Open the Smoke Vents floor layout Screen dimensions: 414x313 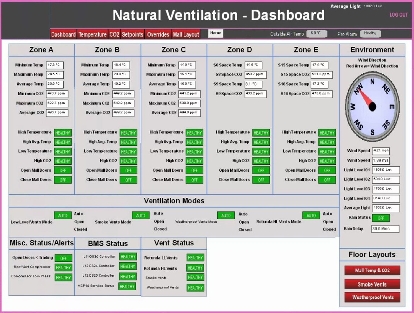click(372, 284)
